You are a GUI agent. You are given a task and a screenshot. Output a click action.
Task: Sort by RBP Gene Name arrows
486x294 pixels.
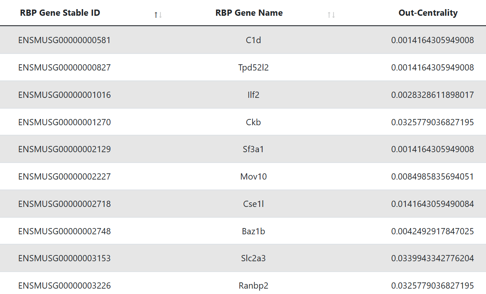(x=331, y=15)
